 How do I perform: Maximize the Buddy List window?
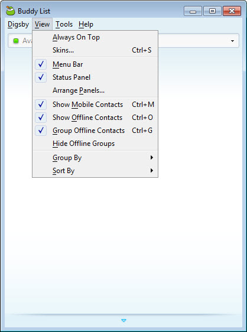(212, 11)
